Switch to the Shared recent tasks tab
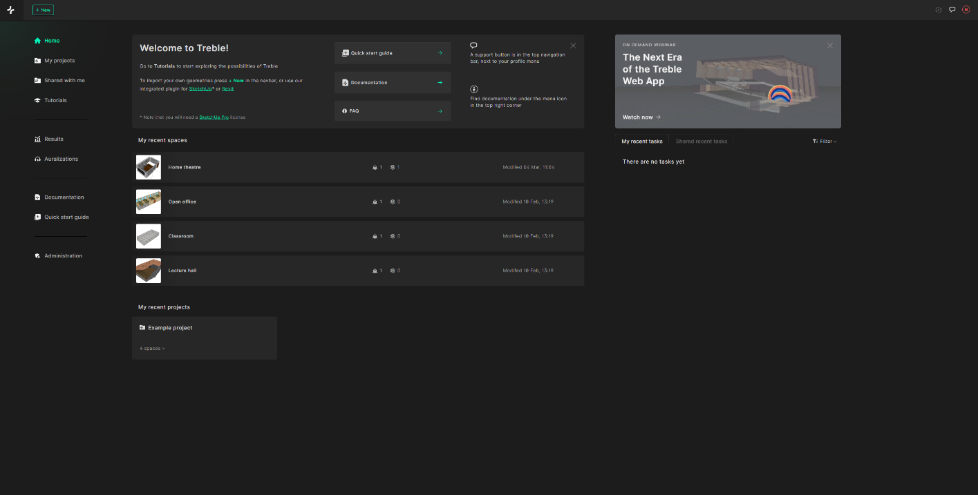 coord(702,141)
